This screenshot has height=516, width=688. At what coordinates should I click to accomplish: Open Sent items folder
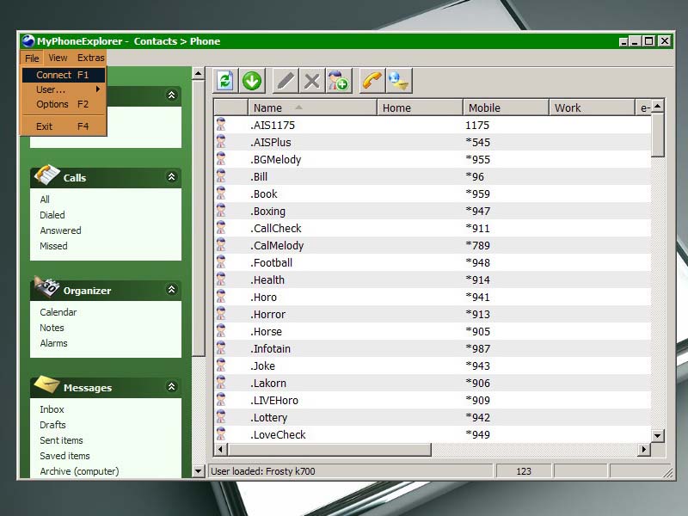point(61,440)
